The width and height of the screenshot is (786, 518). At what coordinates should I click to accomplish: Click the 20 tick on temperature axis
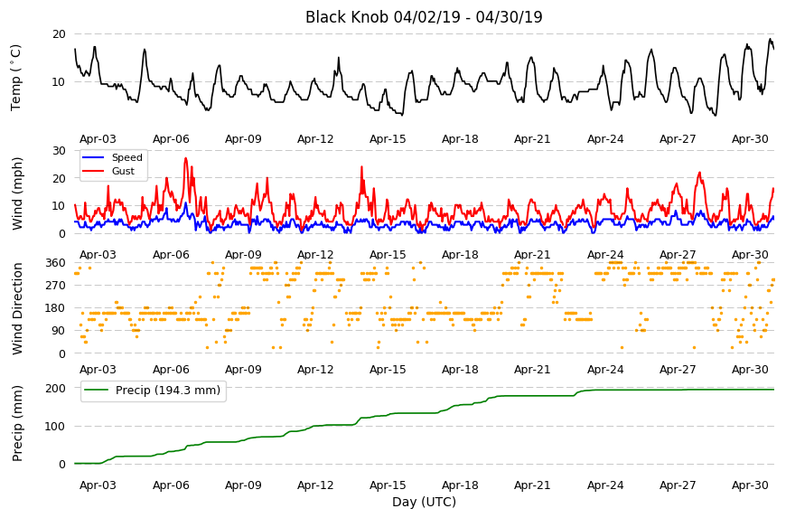pos(59,34)
